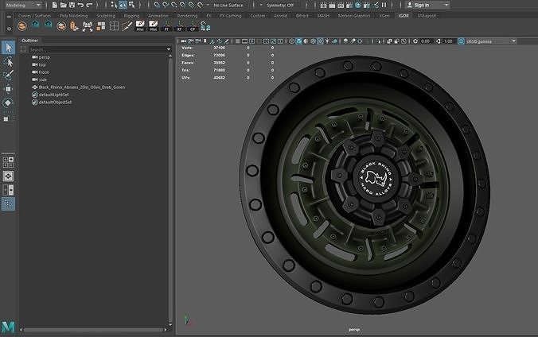Image resolution: width=538 pixels, height=337 pixels.
Task: Open the UVLayout shelf tab
Action: pos(427,16)
